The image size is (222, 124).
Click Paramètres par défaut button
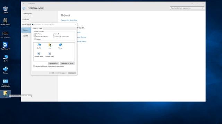click(x=67, y=63)
